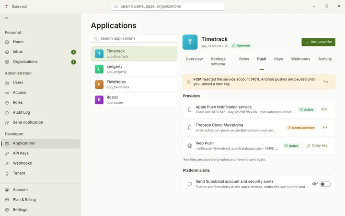The width and height of the screenshot is (345, 216).
Task: Click the Substratal logo icon
Action: click(7, 6)
